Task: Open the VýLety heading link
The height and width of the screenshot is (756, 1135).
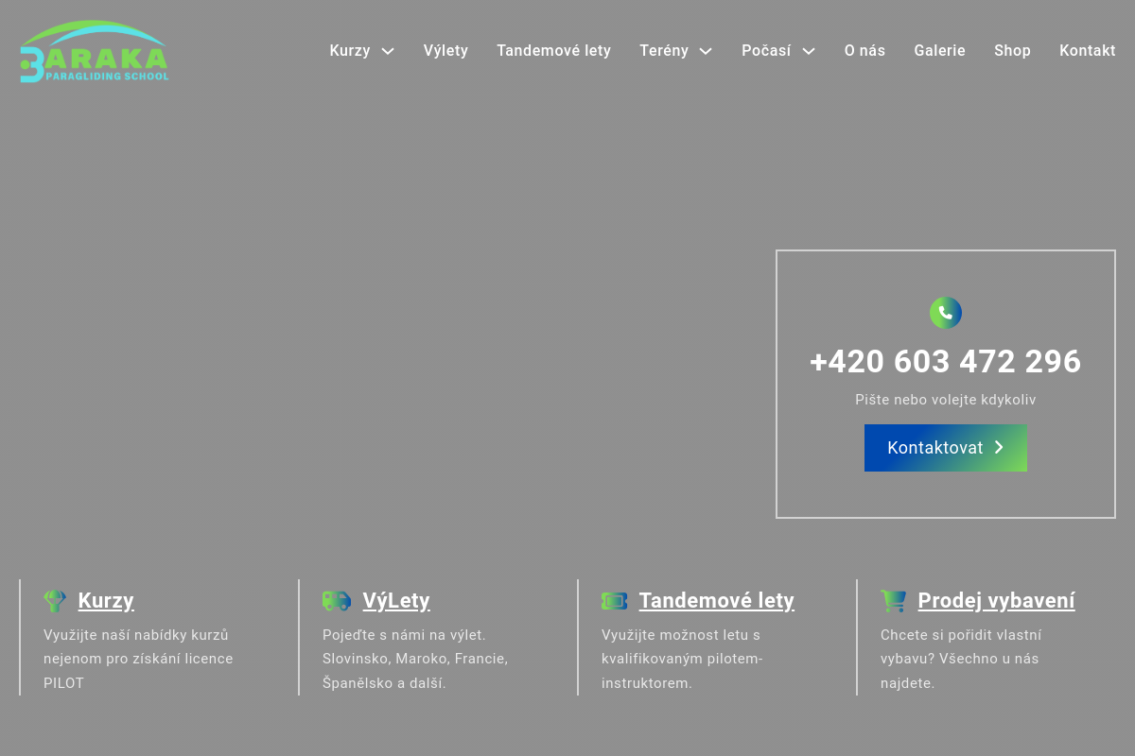Action: tap(396, 601)
